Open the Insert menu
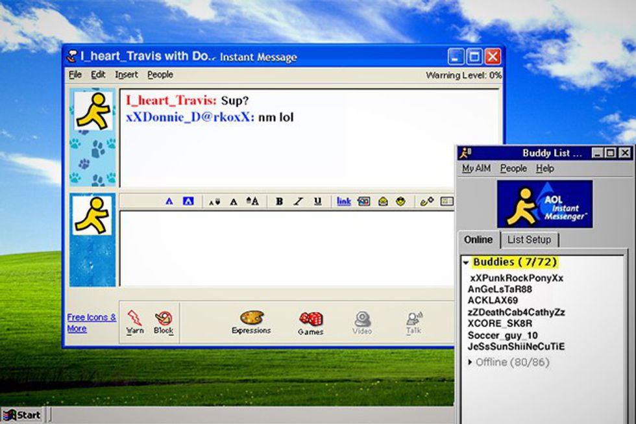The width and height of the screenshot is (636, 424). pos(127,75)
